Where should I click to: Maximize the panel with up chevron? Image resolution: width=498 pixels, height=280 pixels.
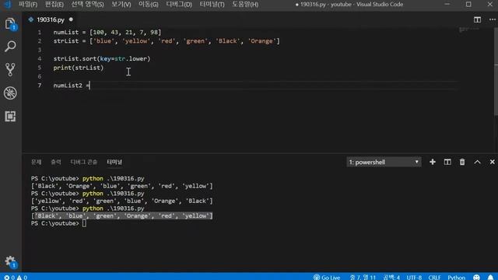(477, 162)
